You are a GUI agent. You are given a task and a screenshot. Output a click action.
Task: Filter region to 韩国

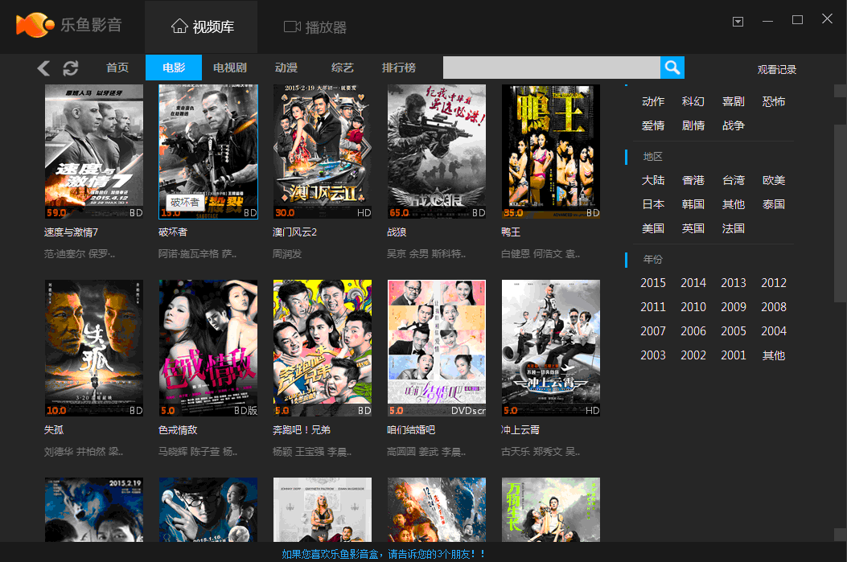[x=693, y=204]
